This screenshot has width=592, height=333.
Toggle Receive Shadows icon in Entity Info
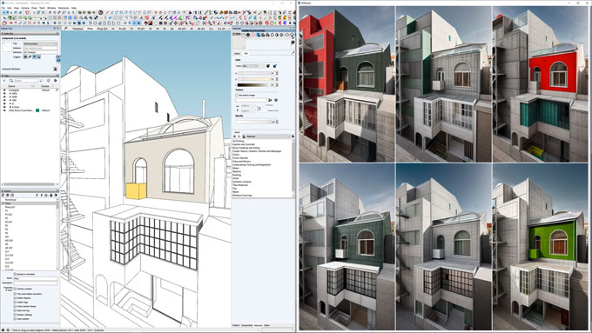tap(39, 57)
